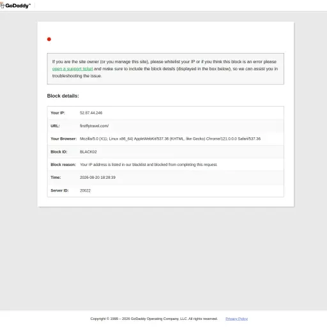
Task: Click the blacklist block reason text
Action: 148,165
